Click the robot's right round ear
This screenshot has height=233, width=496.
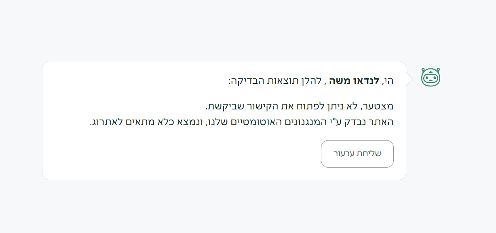click(438, 70)
